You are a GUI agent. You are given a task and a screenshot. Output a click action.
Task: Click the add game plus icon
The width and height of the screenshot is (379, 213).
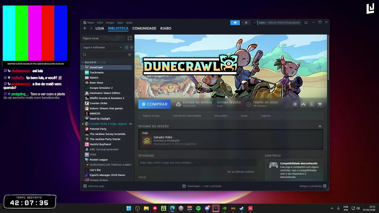click(85, 186)
